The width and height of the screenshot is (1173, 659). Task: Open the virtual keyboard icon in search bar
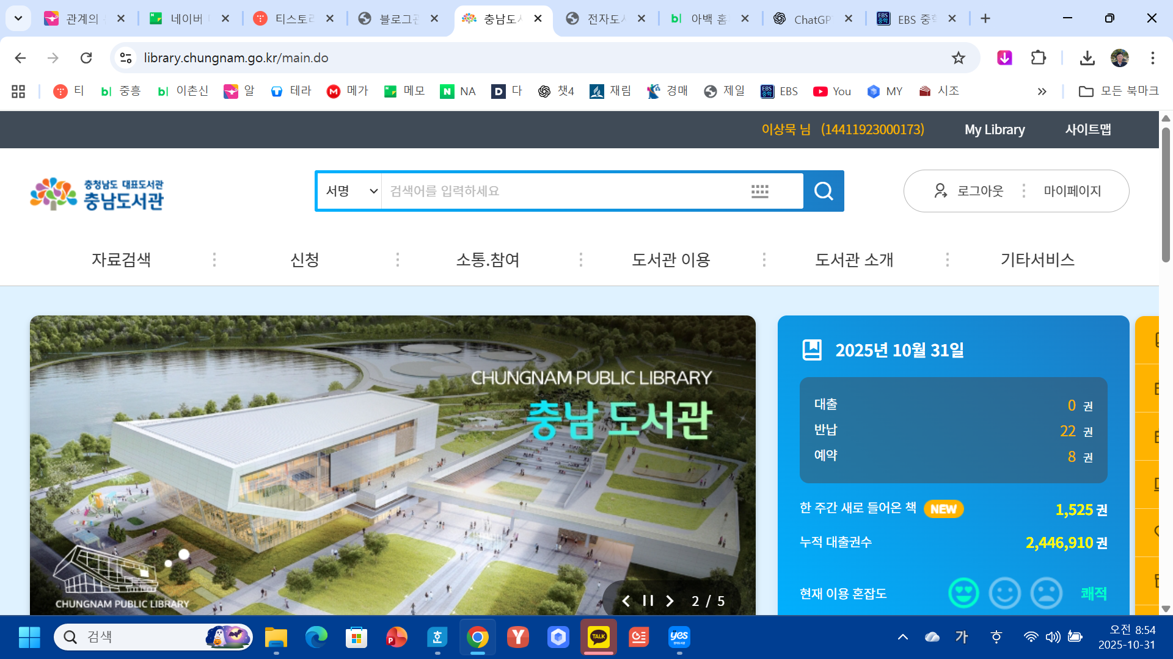pyautogui.click(x=759, y=191)
